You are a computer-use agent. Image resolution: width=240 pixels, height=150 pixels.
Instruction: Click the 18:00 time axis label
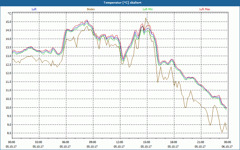pyautogui.click(x=174, y=142)
